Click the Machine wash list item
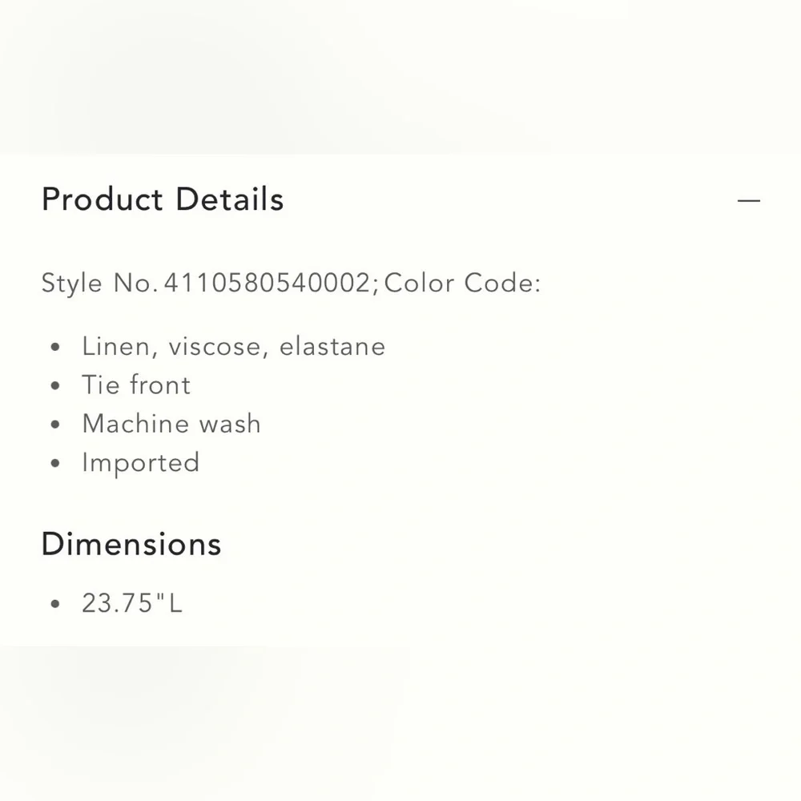The height and width of the screenshot is (801, 801). (171, 424)
